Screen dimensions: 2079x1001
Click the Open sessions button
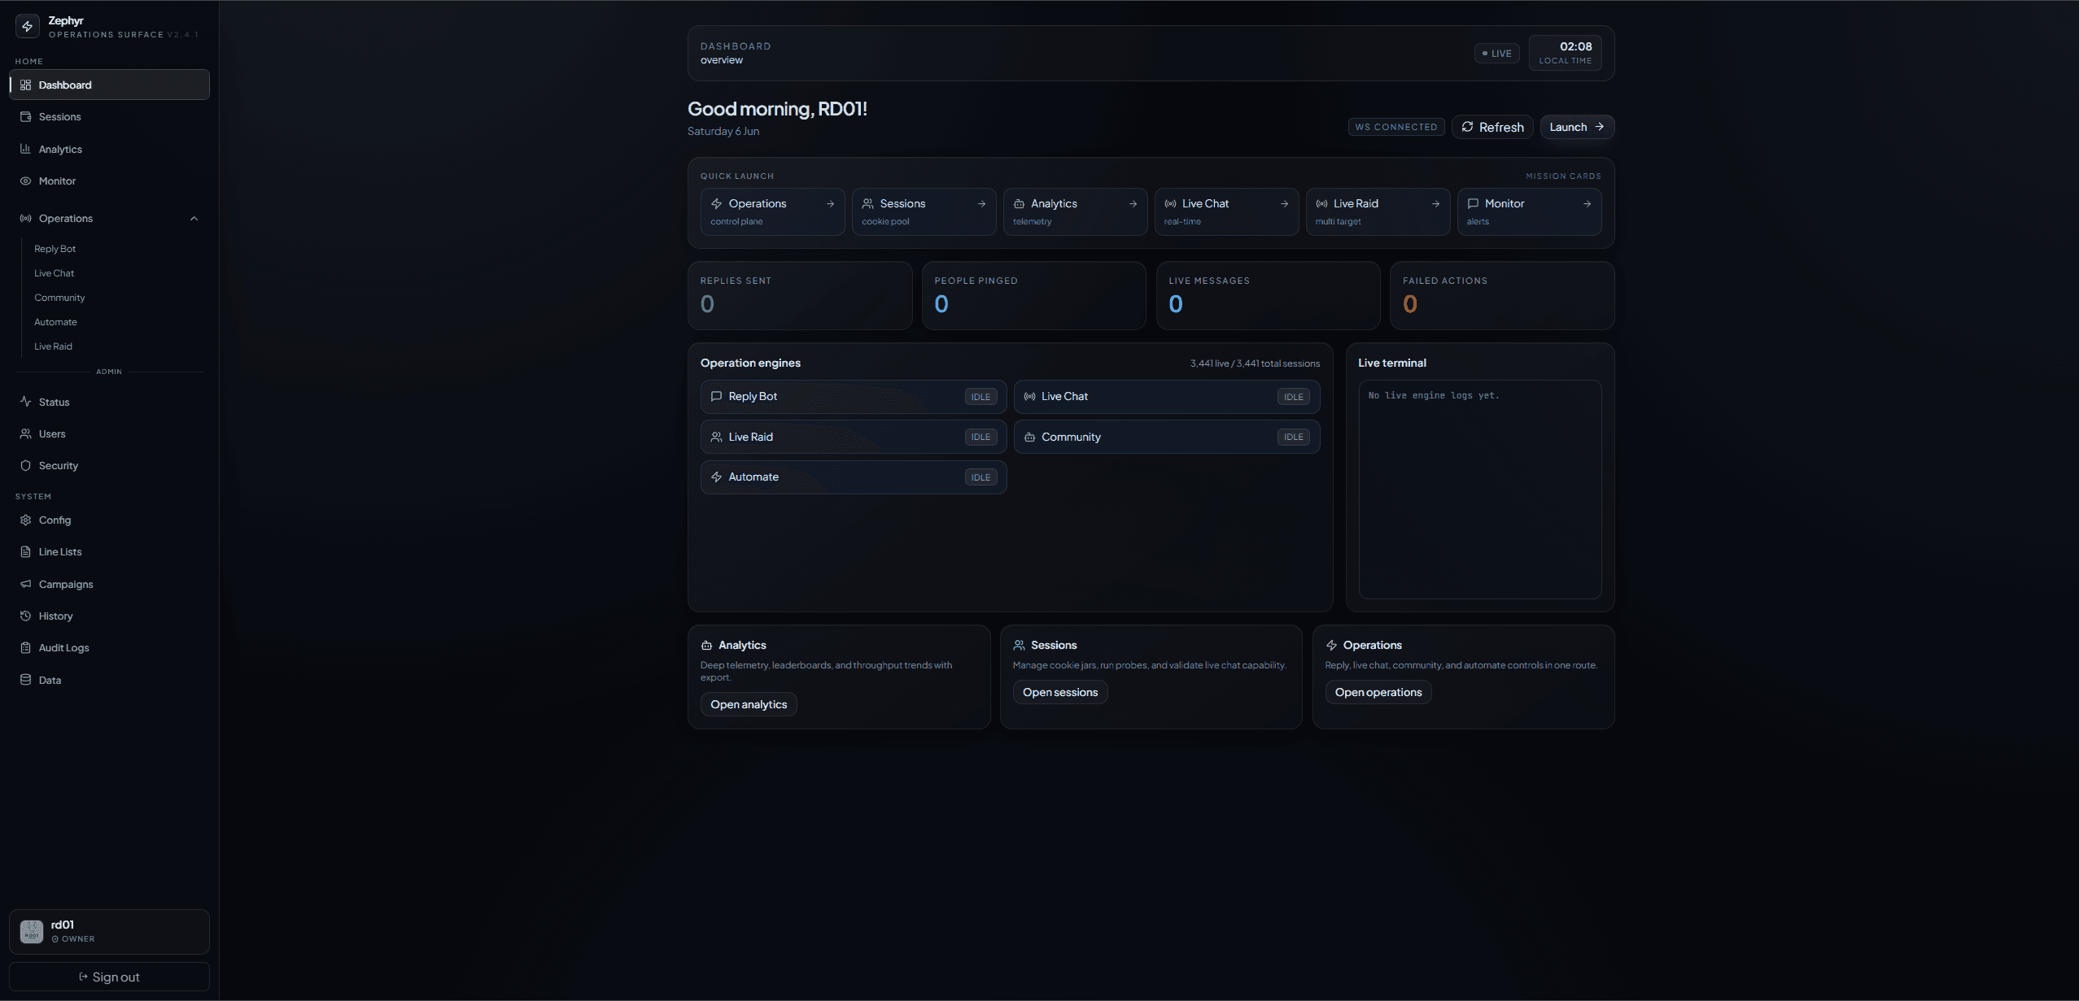pyautogui.click(x=1060, y=692)
